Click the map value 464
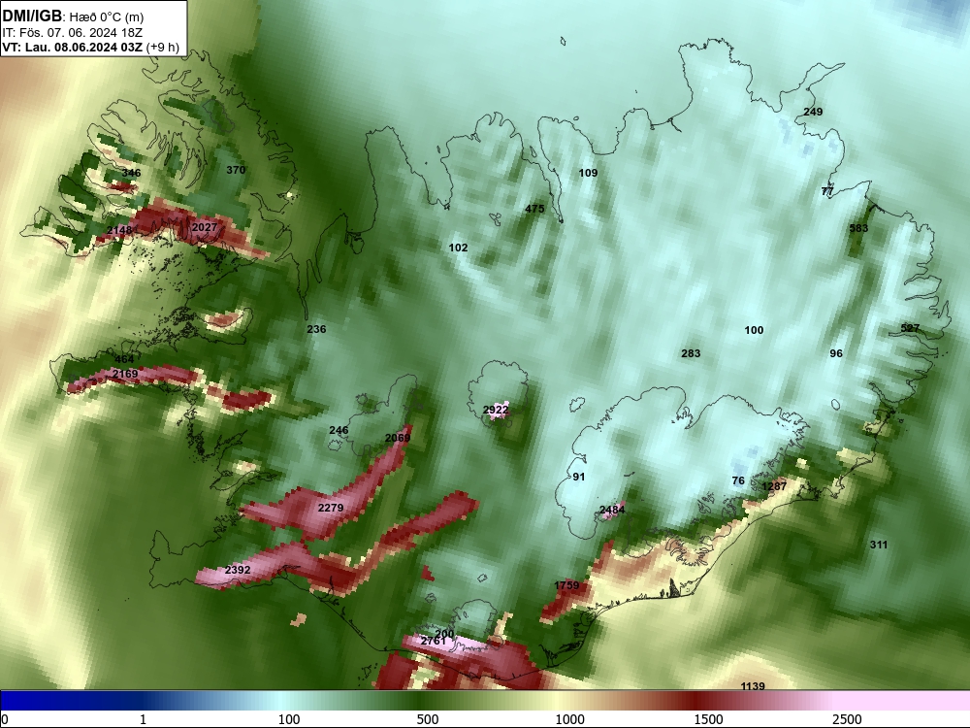Viewport: 970px width, 728px height. (x=124, y=359)
